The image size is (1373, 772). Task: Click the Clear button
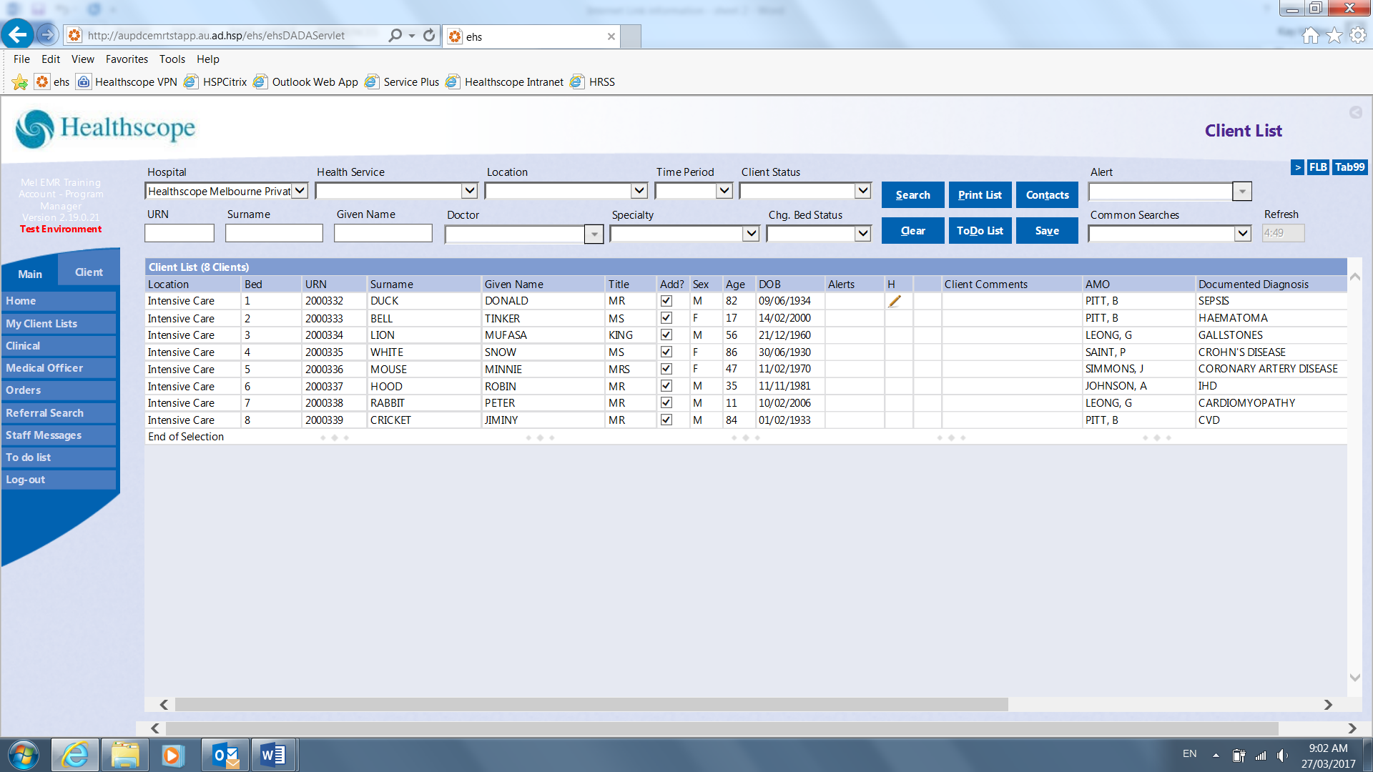912,231
